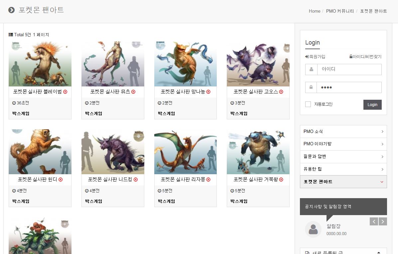398x254 pixels.
Task: Click the arrow circle icon beside 포켓몬 팬아트 heading
Action: point(11,10)
